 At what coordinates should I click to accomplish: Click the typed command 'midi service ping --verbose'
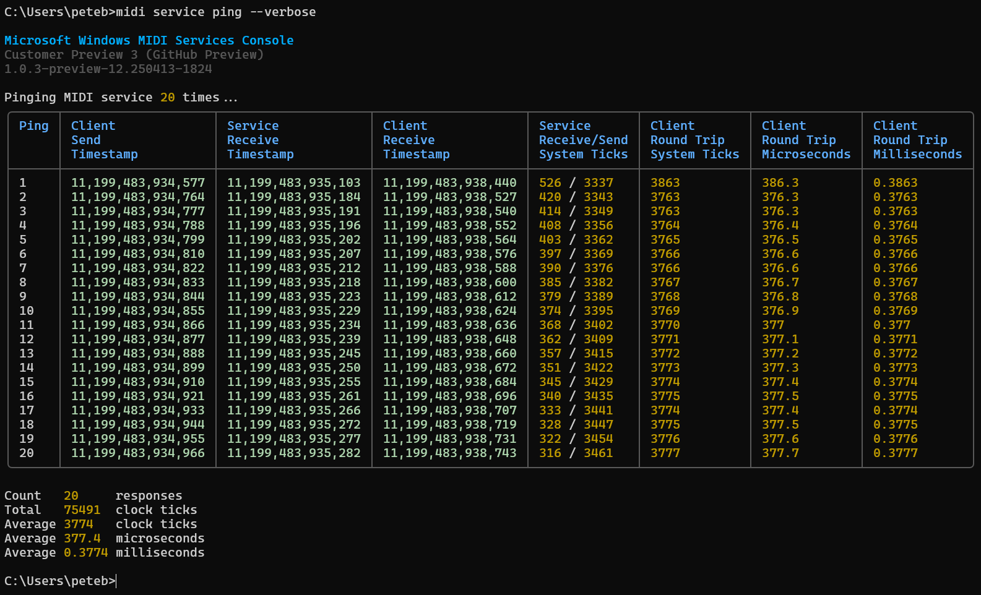tap(216, 12)
